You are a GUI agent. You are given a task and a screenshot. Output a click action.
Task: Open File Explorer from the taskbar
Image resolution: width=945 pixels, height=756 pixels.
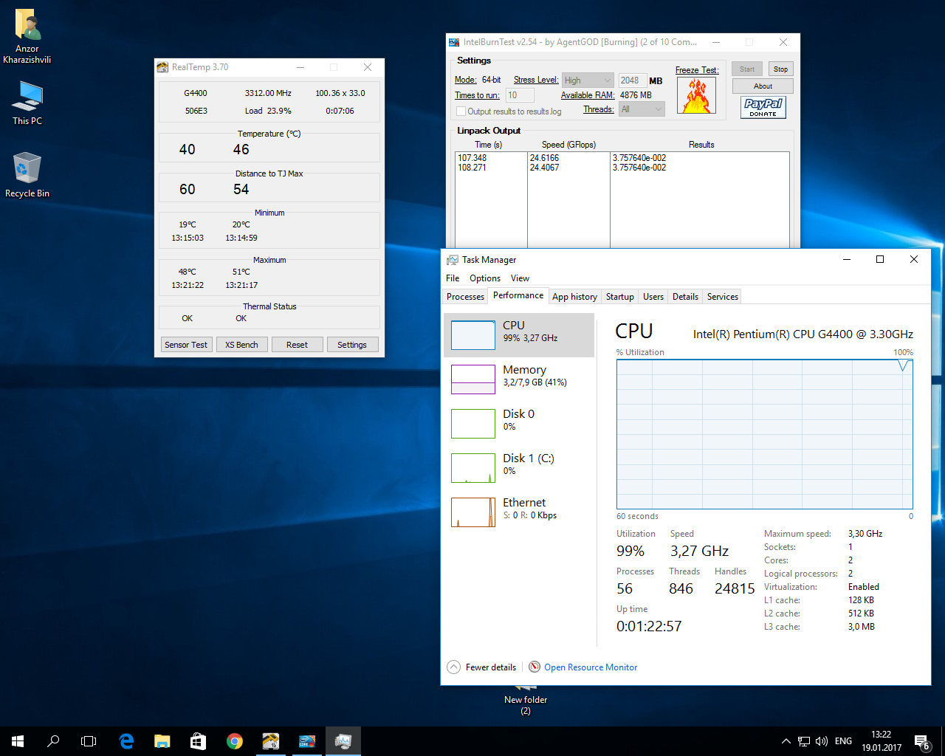[x=162, y=741]
